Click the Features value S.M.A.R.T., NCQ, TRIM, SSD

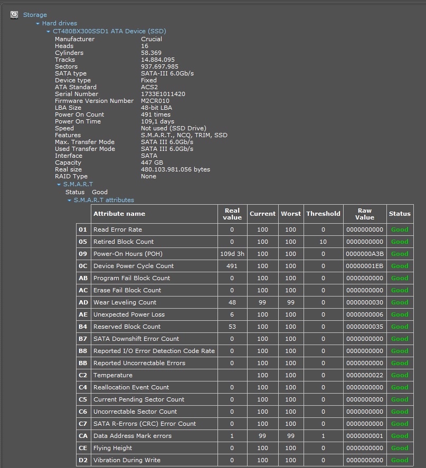184,135
